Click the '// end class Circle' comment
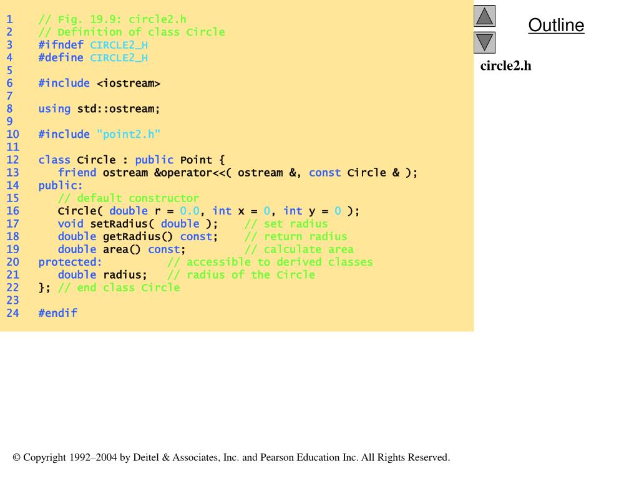 (119, 288)
